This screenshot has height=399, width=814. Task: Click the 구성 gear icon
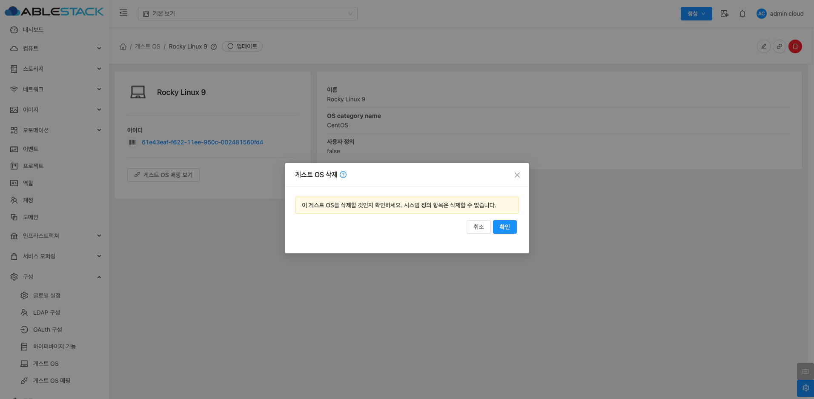[x=14, y=277]
